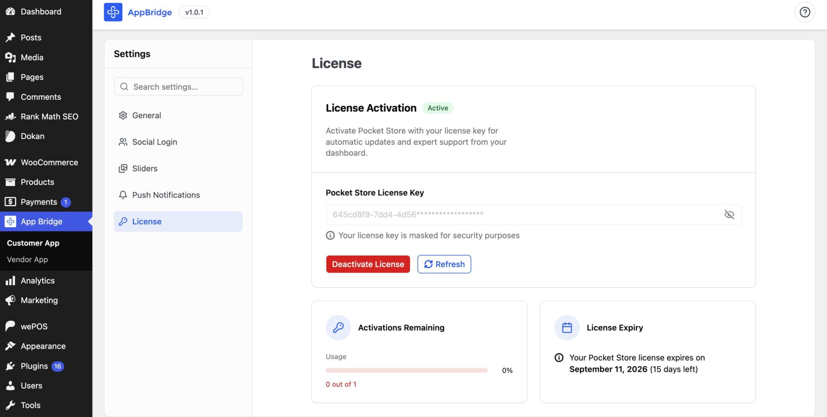Click the Refresh button
Screen dimensions: 827x417
pos(444,264)
